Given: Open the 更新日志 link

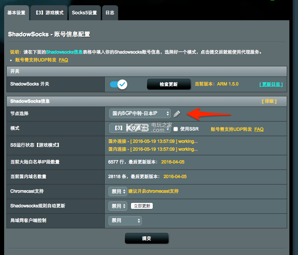Looking at the screenshot, I should [271, 84].
